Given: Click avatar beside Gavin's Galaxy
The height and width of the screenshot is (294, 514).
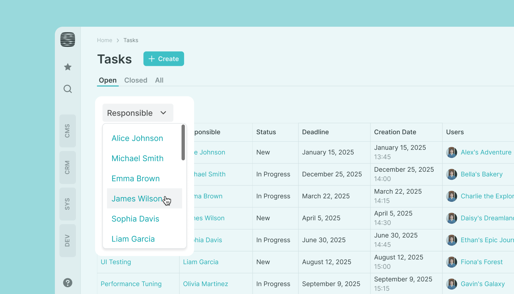Looking at the screenshot, I should 451,284.
